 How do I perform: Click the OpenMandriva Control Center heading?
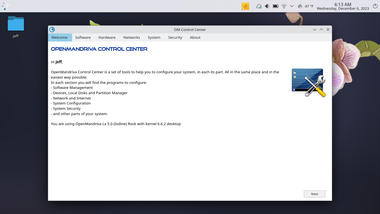(99, 49)
